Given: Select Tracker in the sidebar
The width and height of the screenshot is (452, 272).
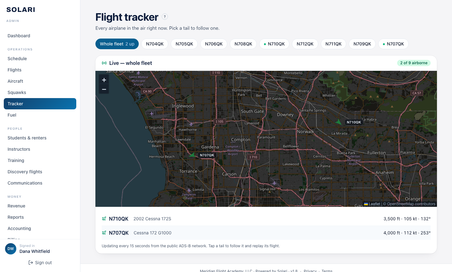Looking at the screenshot, I should (x=40, y=104).
